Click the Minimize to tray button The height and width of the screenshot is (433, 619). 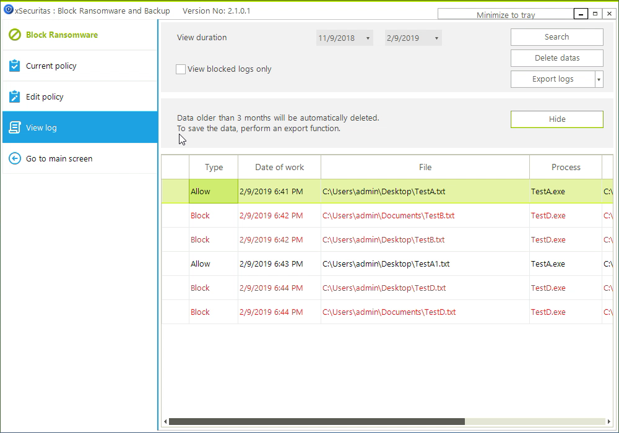(505, 15)
